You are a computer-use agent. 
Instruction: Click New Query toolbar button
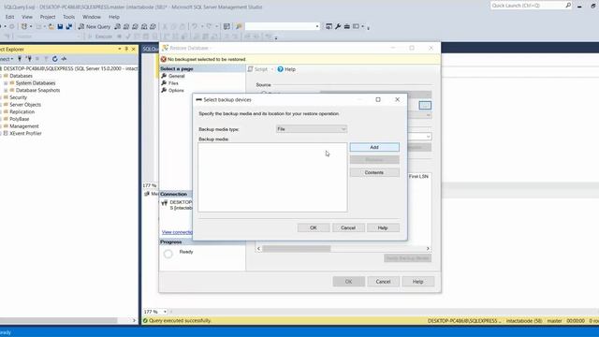(95, 26)
